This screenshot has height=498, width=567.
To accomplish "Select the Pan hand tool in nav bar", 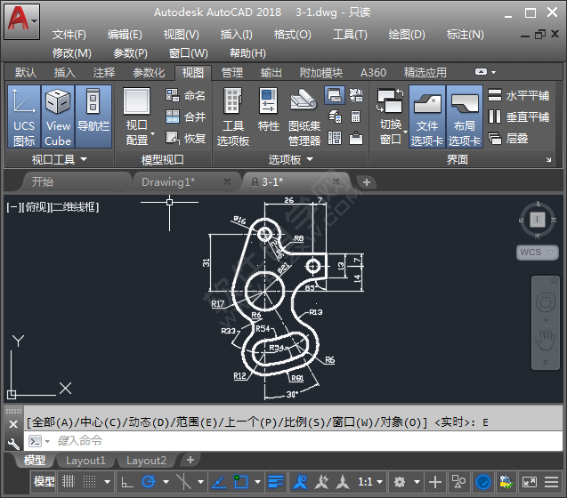I will point(545,340).
